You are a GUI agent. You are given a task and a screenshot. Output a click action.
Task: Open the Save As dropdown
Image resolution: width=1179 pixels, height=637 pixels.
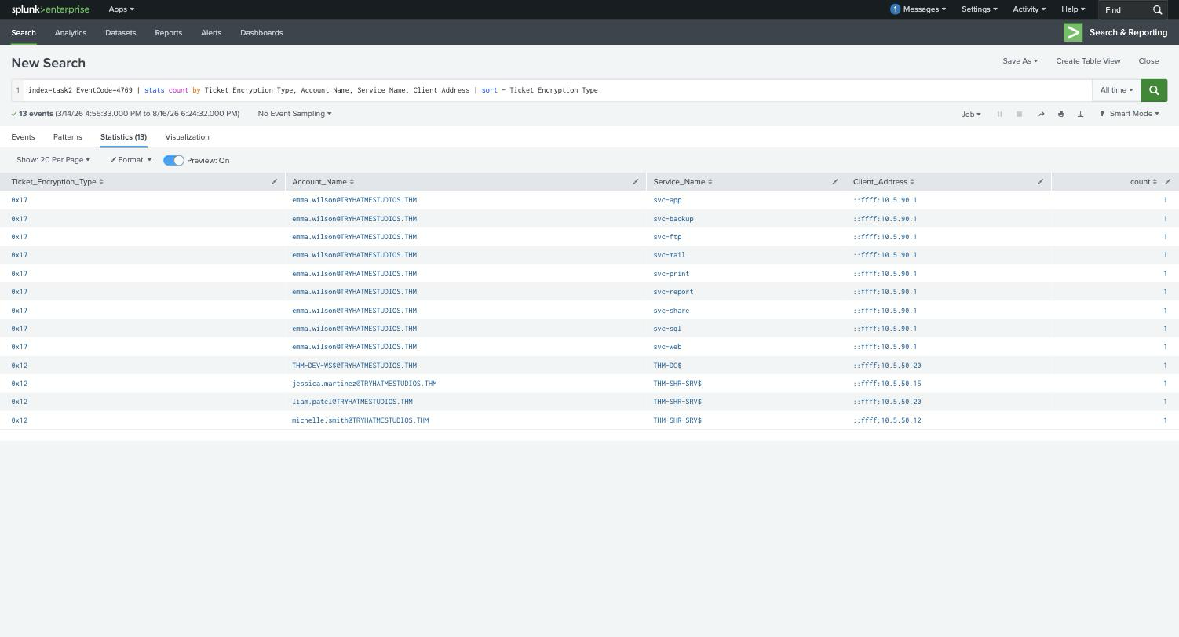1020,61
